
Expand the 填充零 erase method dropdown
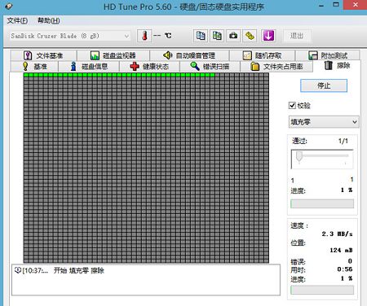click(x=324, y=122)
